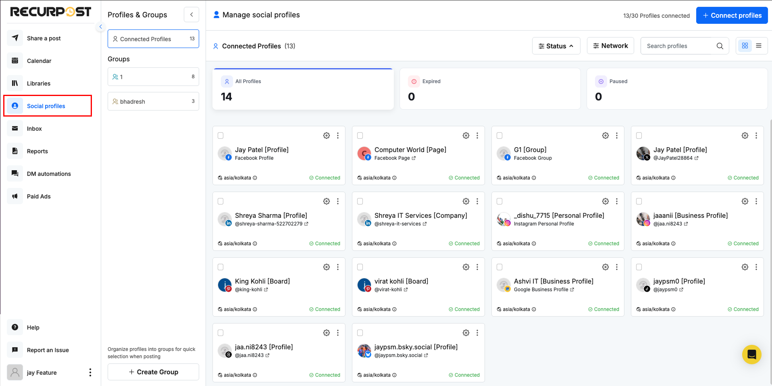The height and width of the screenshot is (386, 772).
Task: Show the Paused profiles tab
Action: pyautogui.click(x=677, y=89)
